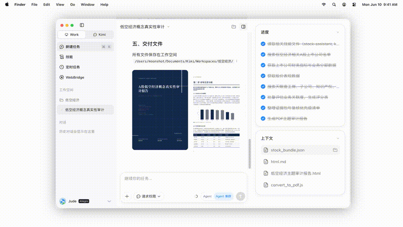The height and width of the screenshot is (227, 403).
Task: Toggle check for 批量评估业务关联度 step
Action: coord(263,97)
